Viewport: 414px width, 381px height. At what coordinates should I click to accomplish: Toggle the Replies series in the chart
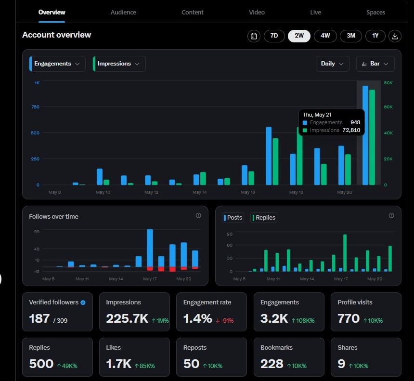pyautogui.click(x=263, y=218)
